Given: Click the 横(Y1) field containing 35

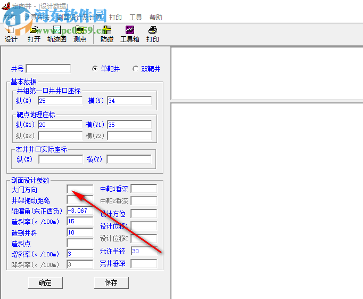Looking at the screenshot, I should pyautogui.click(x=129, y=125).
